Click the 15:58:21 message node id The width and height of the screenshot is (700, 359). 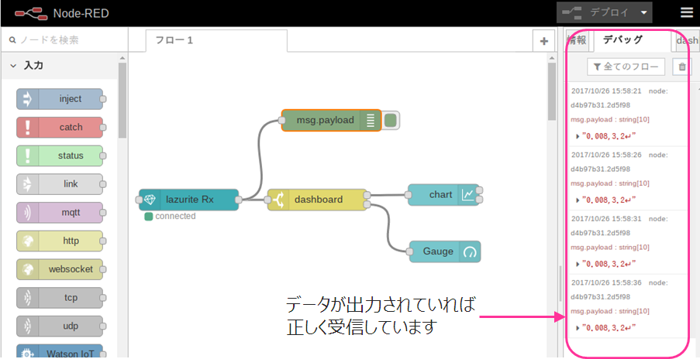click(601, 105)
